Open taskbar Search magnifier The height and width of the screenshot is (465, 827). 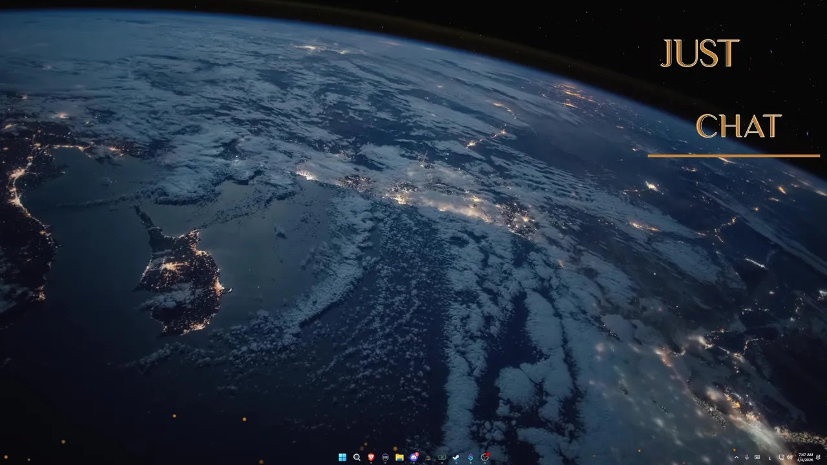point(357,457)
